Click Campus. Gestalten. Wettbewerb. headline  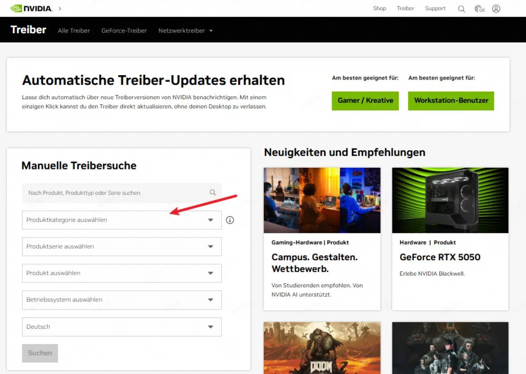click(x=314, y=263)
